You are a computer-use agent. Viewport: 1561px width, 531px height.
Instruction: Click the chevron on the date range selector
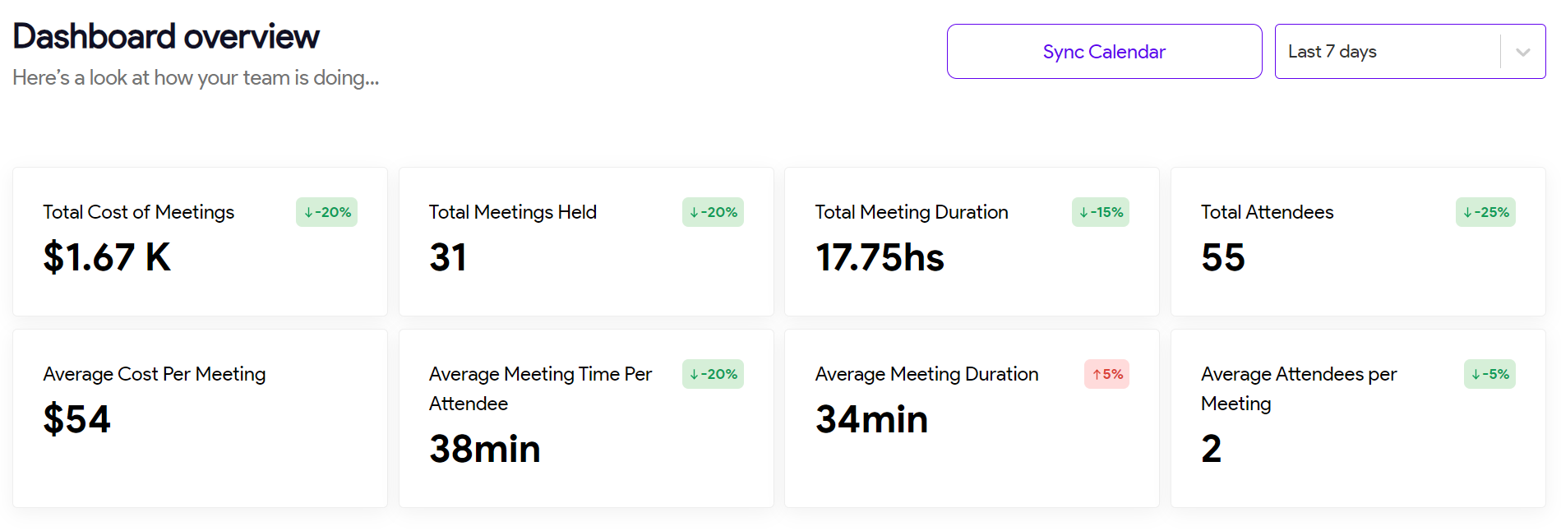click(x=1522, y=51)
